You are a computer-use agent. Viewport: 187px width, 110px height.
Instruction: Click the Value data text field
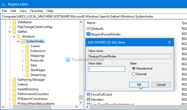point(107,69)
